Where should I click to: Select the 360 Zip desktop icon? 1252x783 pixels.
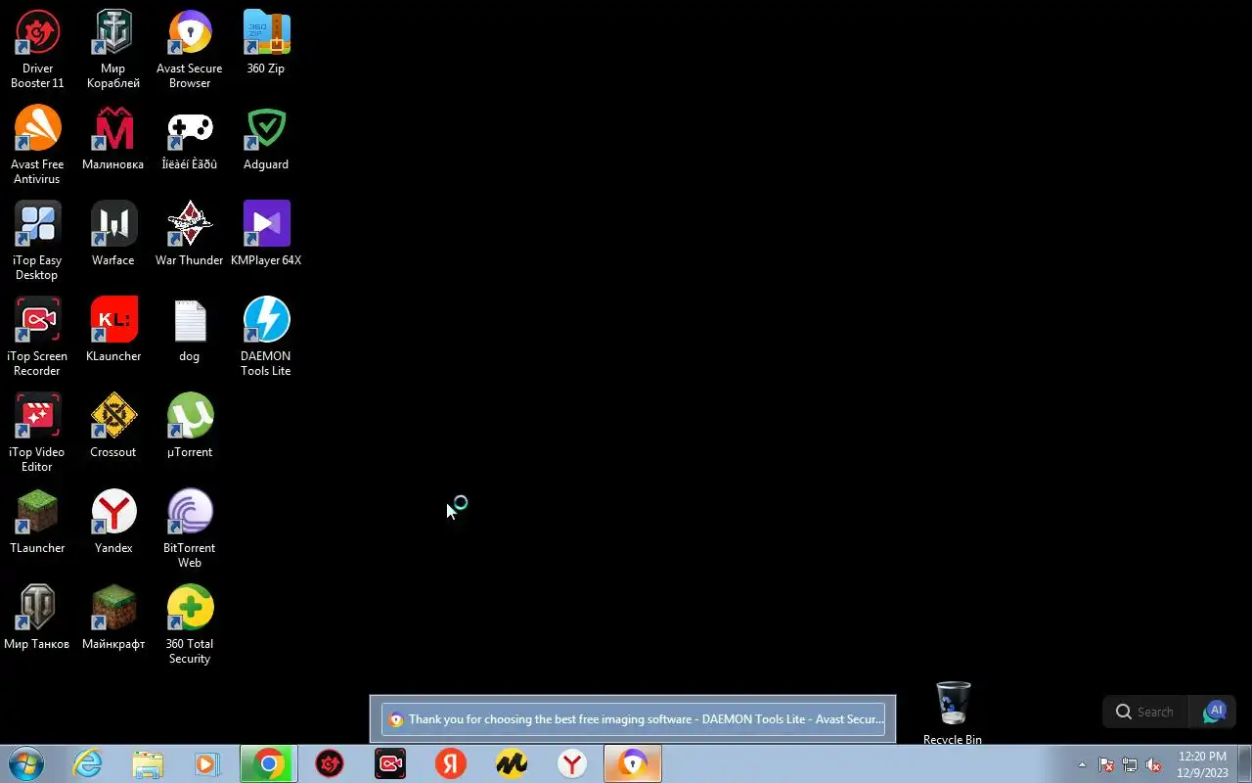point(266,42)
